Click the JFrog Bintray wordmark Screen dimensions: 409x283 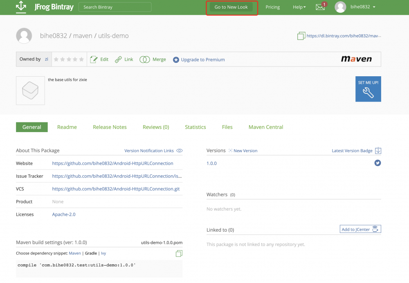pyautogui.click(x=54, y=7)
